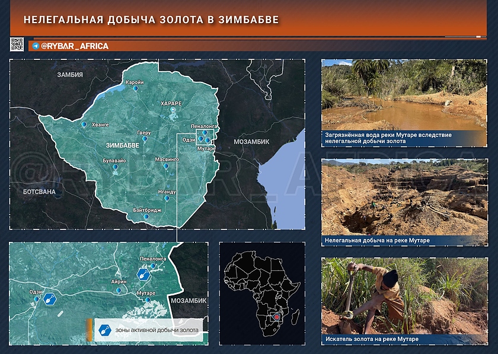This screenshot has height=354, width=498.
Task: Click the QR code icon in header
Action: (17, 44)
